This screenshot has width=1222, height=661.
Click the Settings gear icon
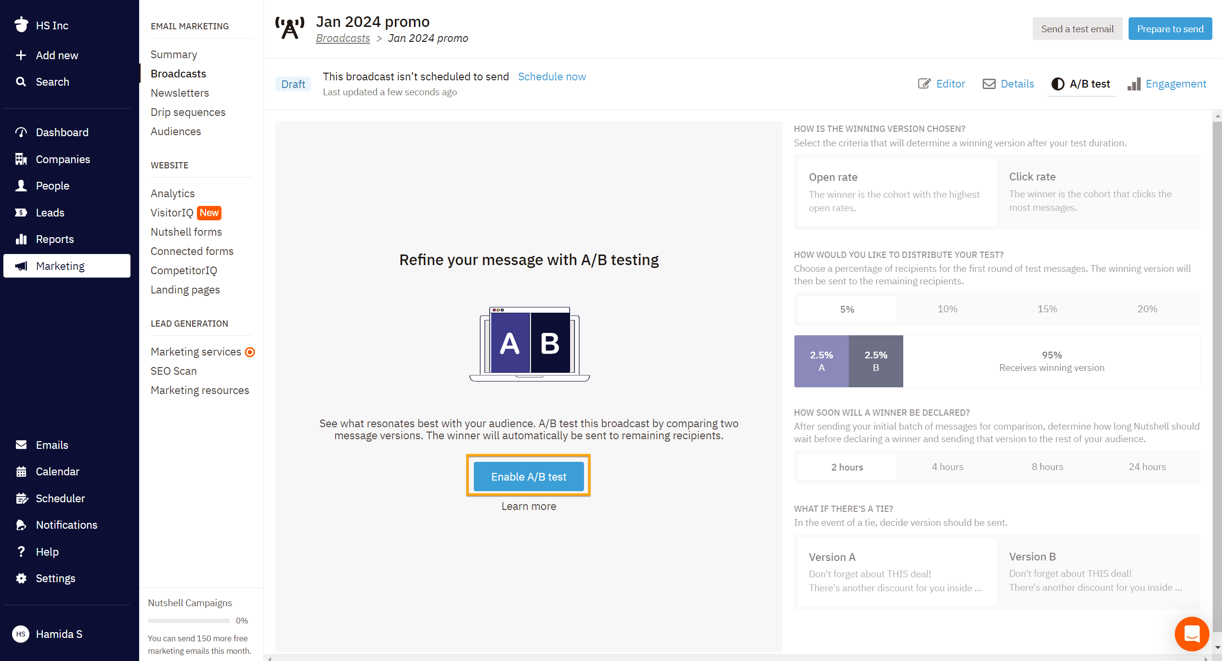pos(21,578)
